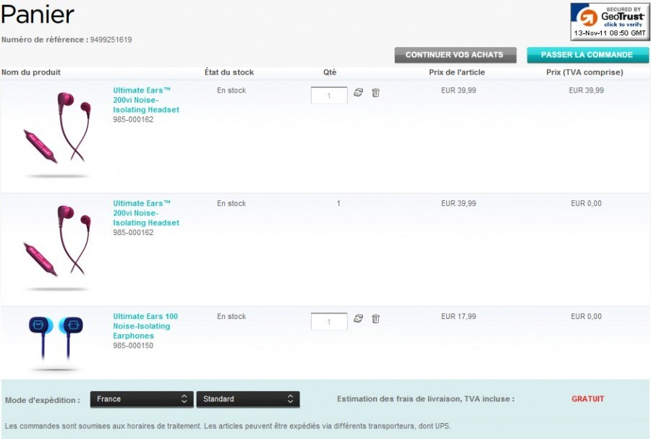Click refresh quantity icon for Ultimate Ears 100

tap(358, 318)
